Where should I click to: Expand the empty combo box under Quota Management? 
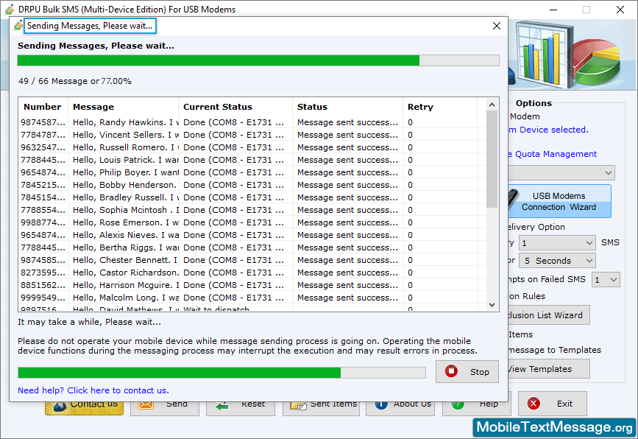click(x=561, y=172)
